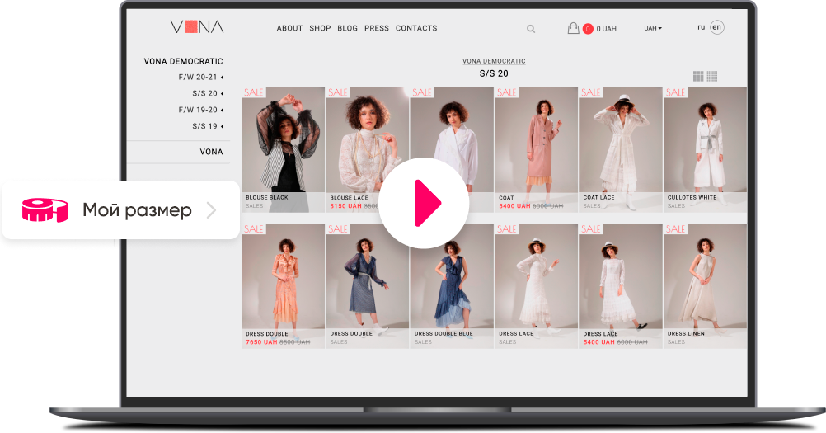The image size is (826, 433).
Task: Click the VONA DEMOCRATIC breadcrumb link
Action: (494, 61)
